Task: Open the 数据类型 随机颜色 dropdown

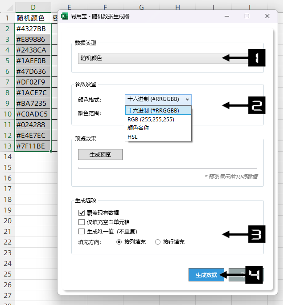Action: (x=152, y=58)
